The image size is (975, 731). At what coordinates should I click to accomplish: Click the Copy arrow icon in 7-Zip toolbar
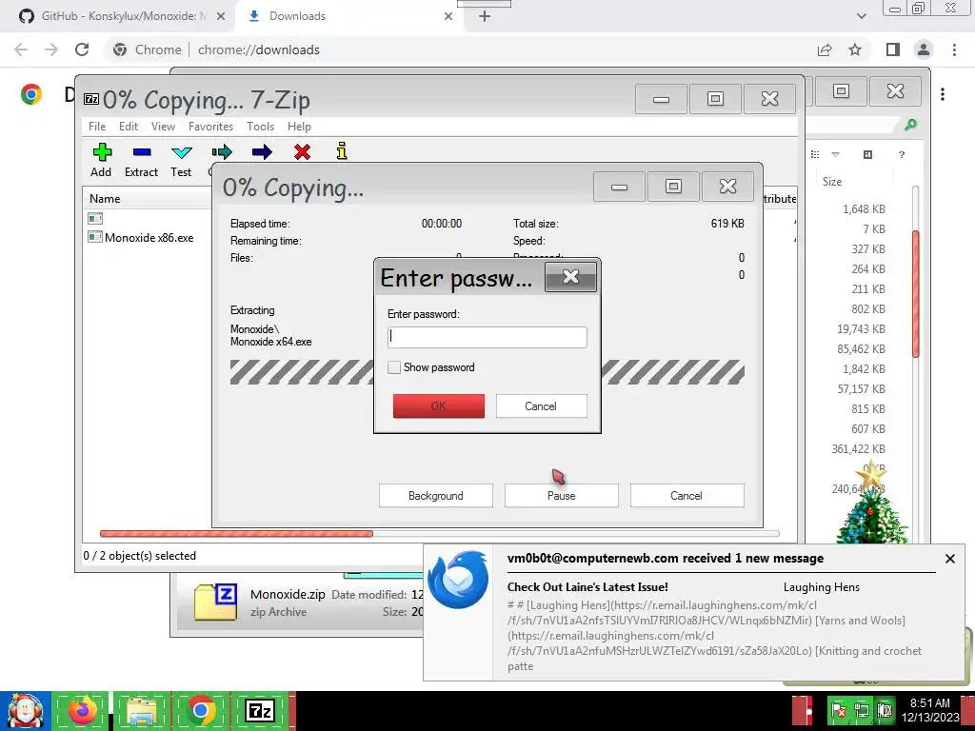[222, 151]
